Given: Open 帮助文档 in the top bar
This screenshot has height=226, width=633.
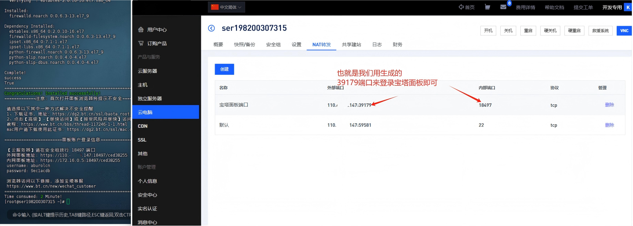Looking at the screenshot, I should pyautogui.click(x=554, y=7).
